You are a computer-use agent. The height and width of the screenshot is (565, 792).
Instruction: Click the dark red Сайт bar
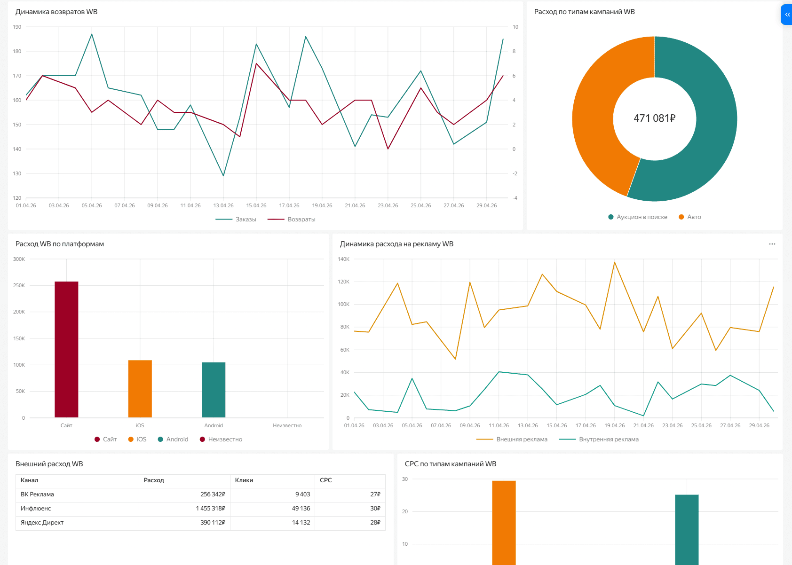pyautogui.click(x=66, y=350)
